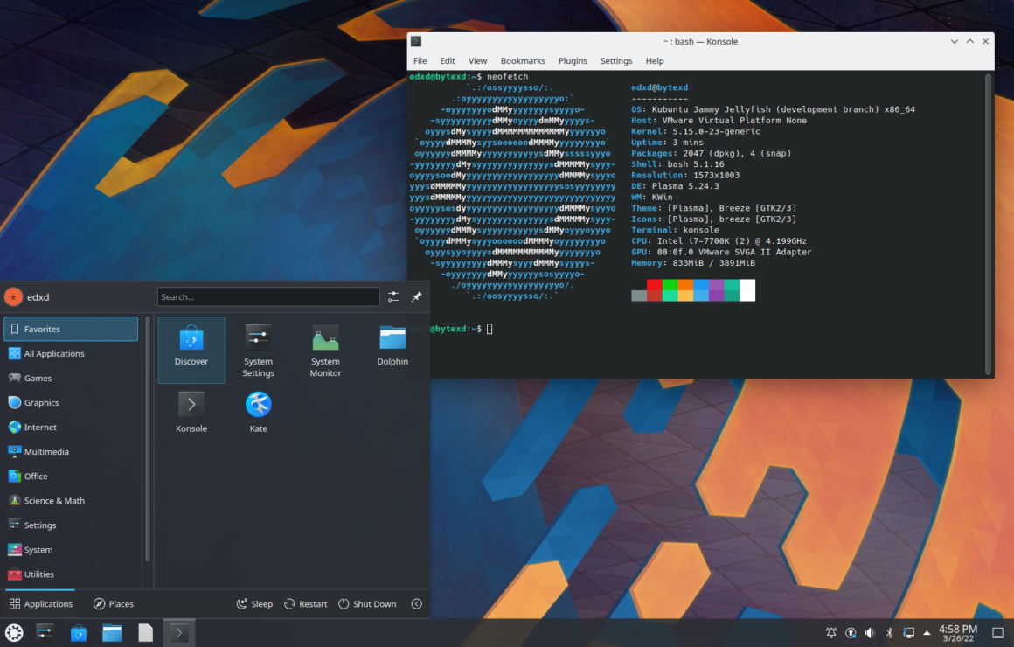Open Dolphin file manager in the taskbar
Image resolution: width=1014 pixels, height=647 pixels.
tap(112, 632)
